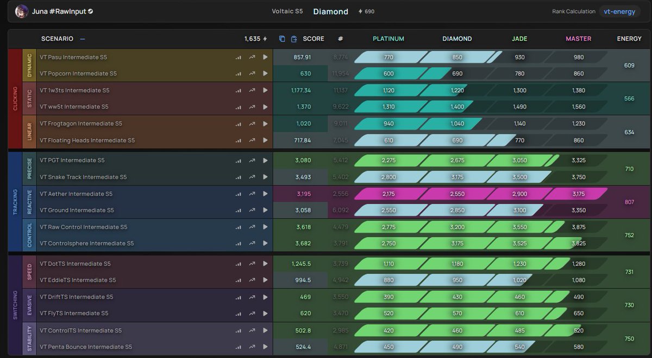Open the score history graph for VT 1w3ts
652x358 pixels.
252,90
